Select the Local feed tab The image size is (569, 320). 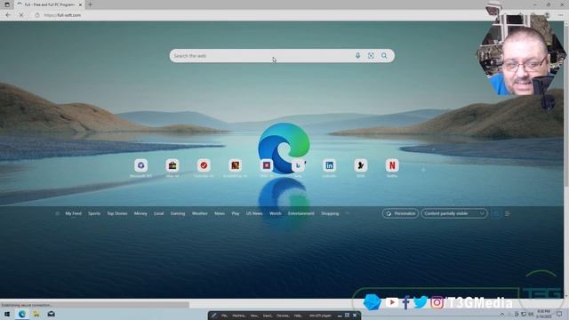click(158, 213)
